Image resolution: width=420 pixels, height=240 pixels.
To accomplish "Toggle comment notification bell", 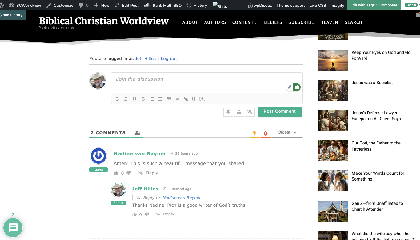I will tap(250, 112).
